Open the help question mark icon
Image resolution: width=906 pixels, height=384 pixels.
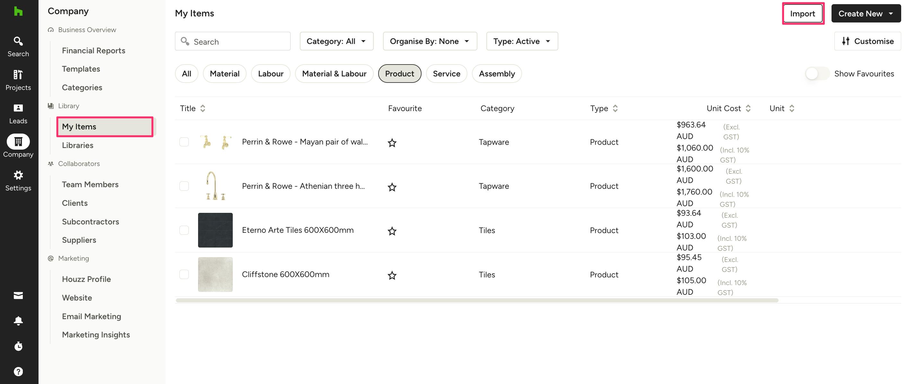tap(18, 371)
